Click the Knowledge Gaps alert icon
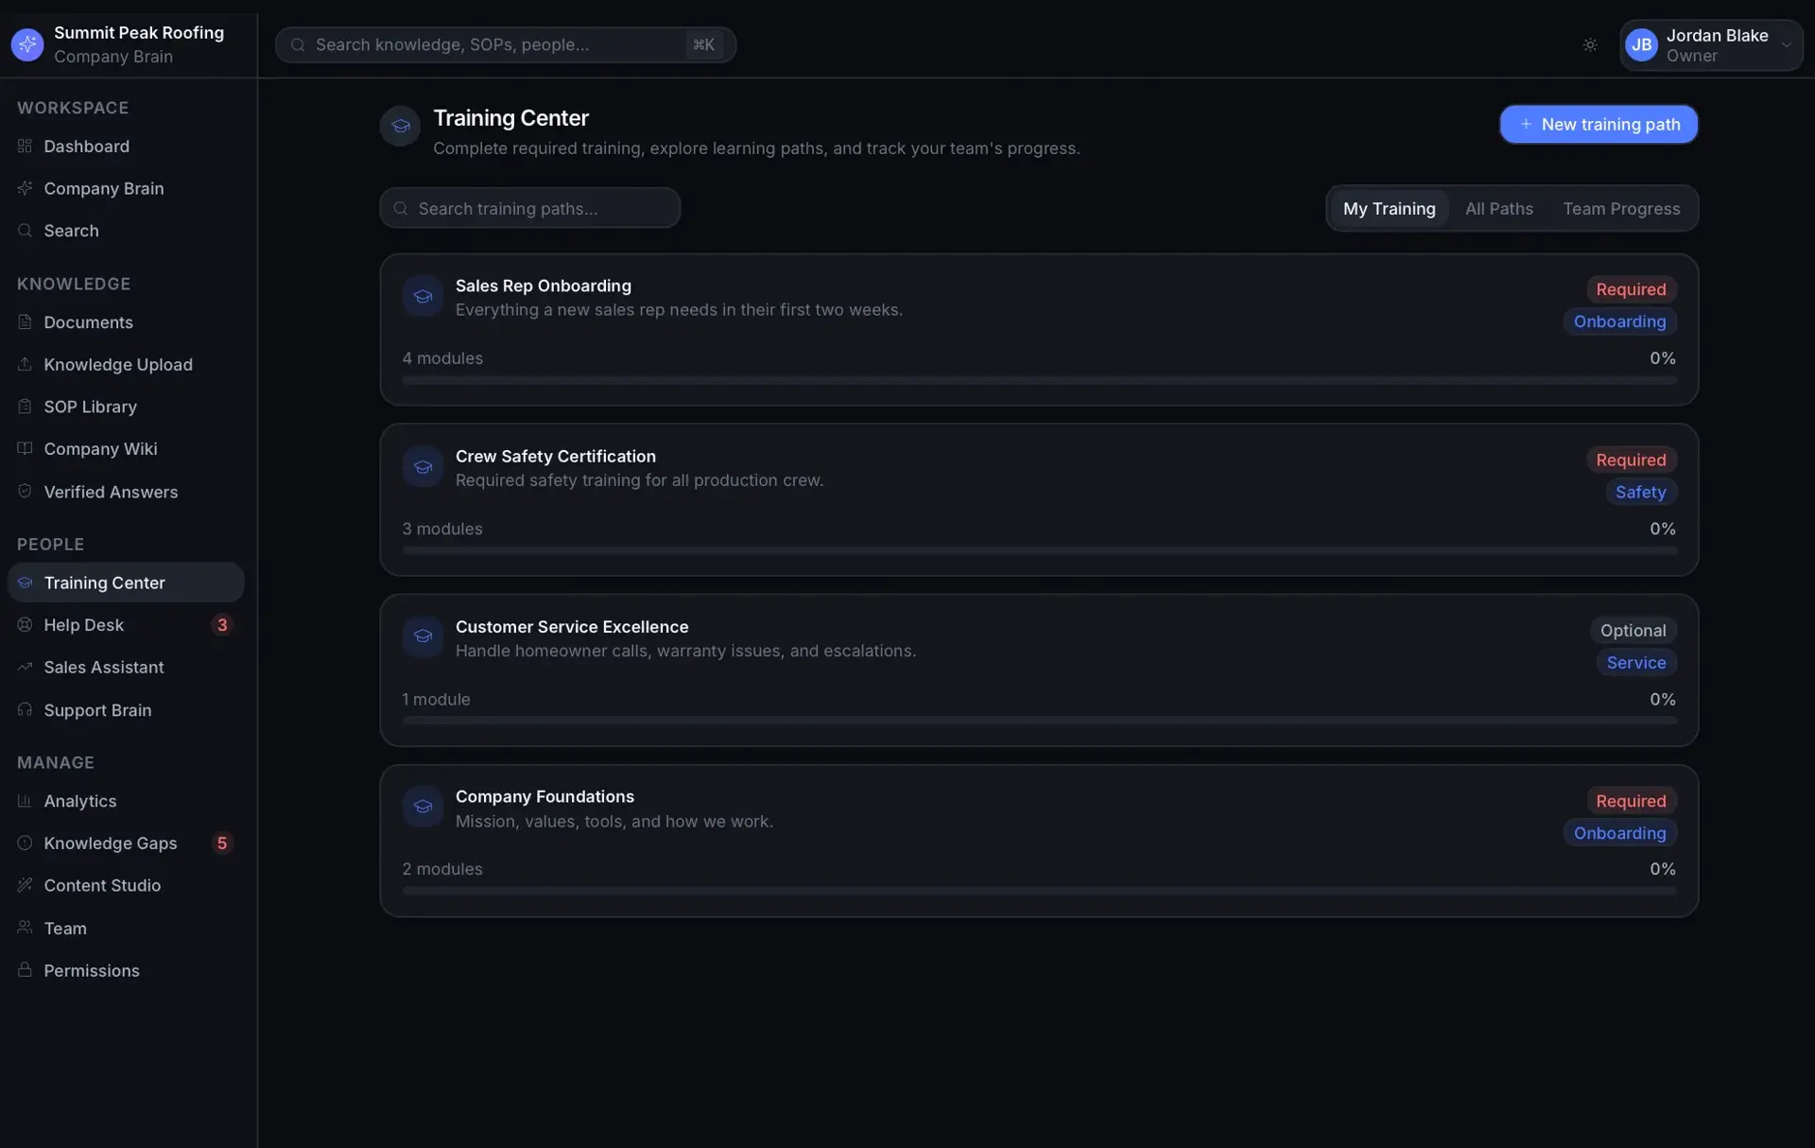1815x1148 pixels. pyautogui.click(x=25, y=843)
